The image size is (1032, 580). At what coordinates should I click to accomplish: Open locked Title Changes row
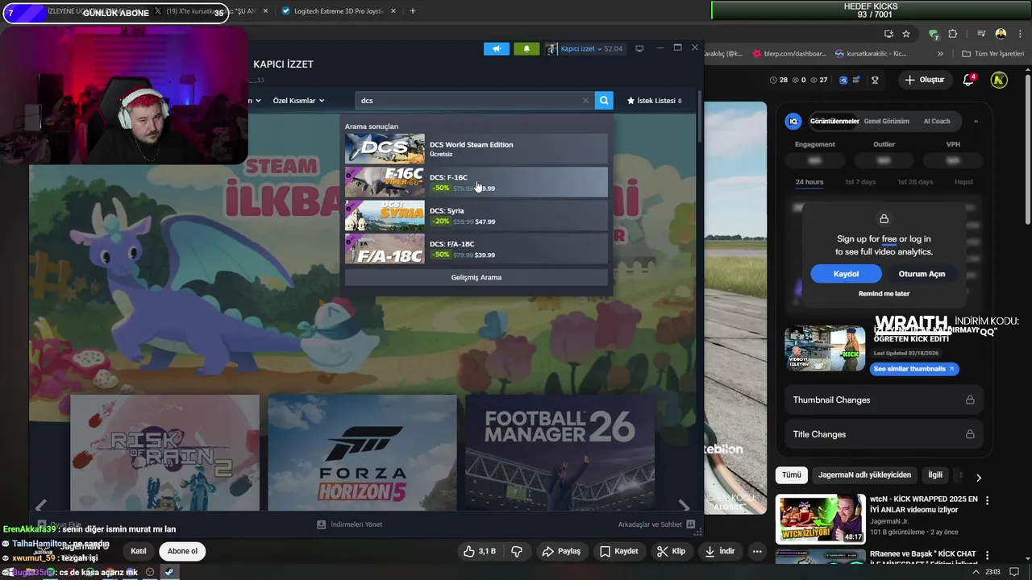[884, 434]
